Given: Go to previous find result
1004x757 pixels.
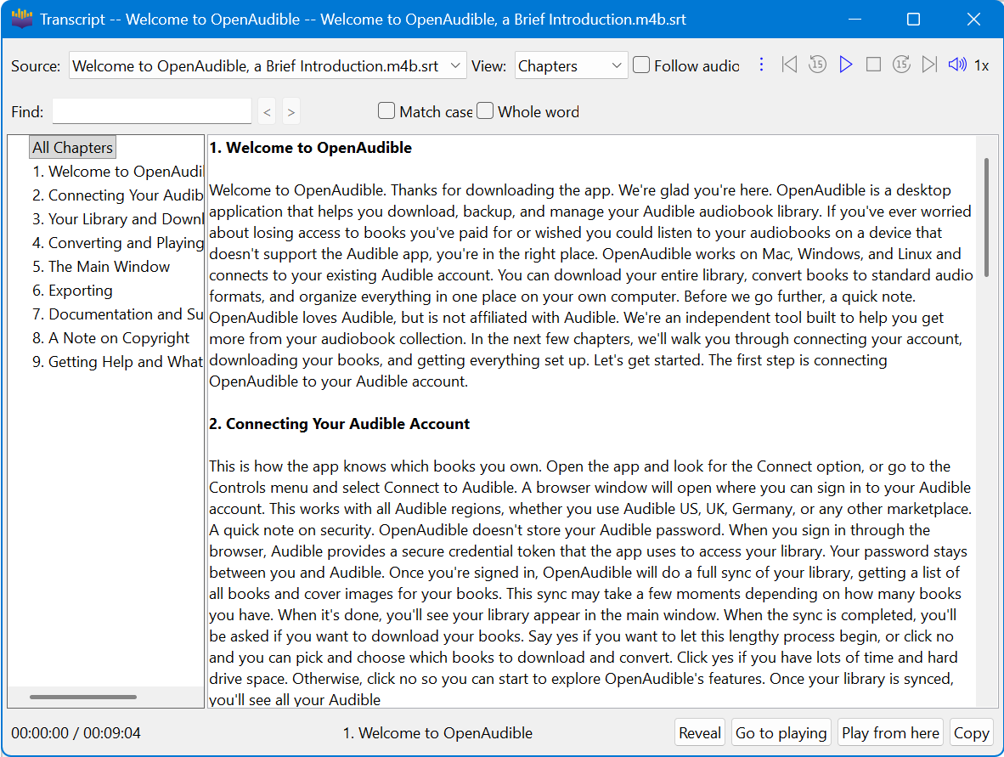Looking at the screenshot, I should pyautogui.click(x=267, y=112).
